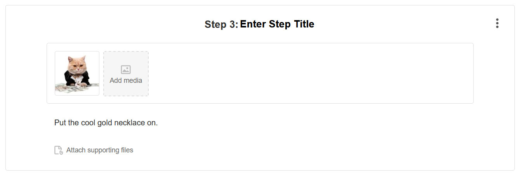521x176 pixels.
Task: Click the paperclip document icon
Action: [x=58, y=150]
